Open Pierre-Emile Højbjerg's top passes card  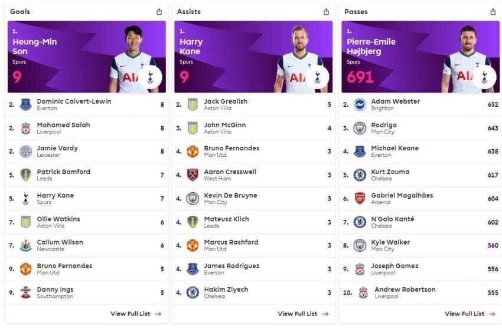[419, 58]
